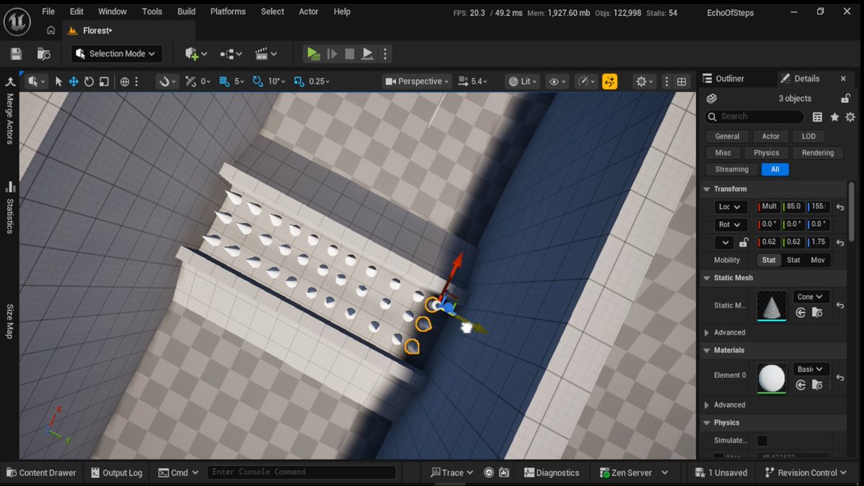Choose the Scale gizmo tool

click(x=106, y=81)
